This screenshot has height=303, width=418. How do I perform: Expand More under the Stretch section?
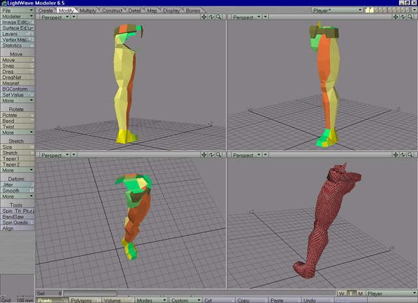coord(18,170)
